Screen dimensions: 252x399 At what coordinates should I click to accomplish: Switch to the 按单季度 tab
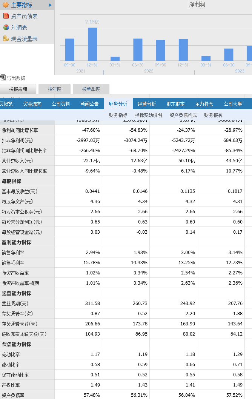click(91, 89)
